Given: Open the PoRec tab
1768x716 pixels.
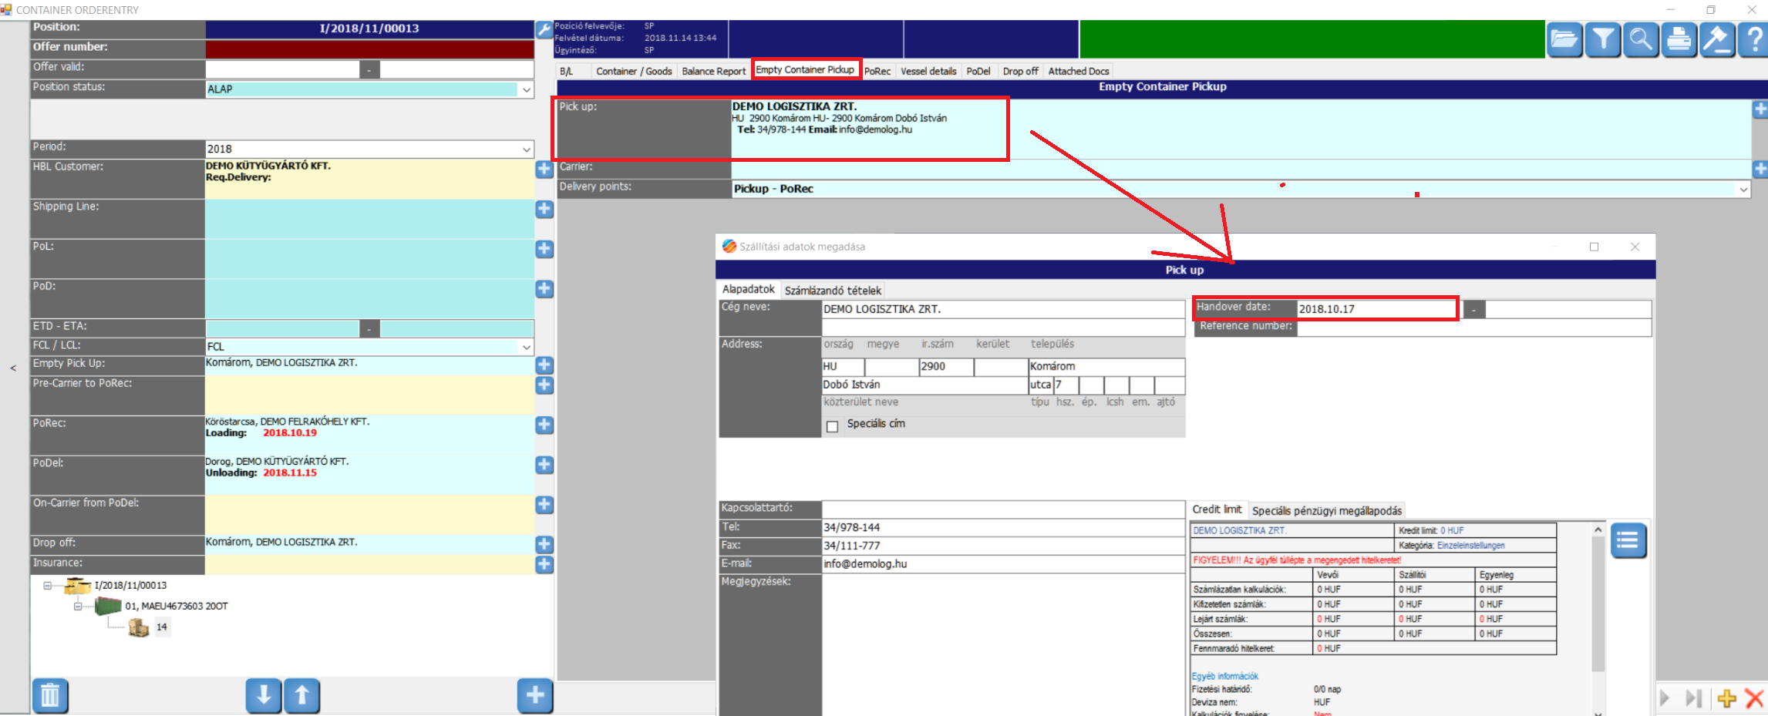Looking at the screenshot, I should (x=877, y=71).
